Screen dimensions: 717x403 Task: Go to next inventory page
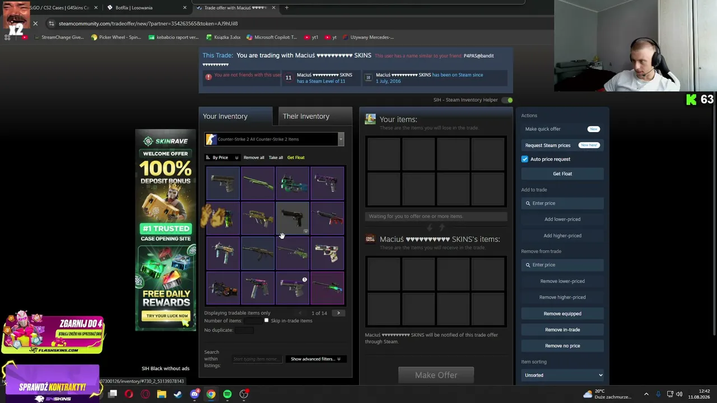click(x=338, y=313)
